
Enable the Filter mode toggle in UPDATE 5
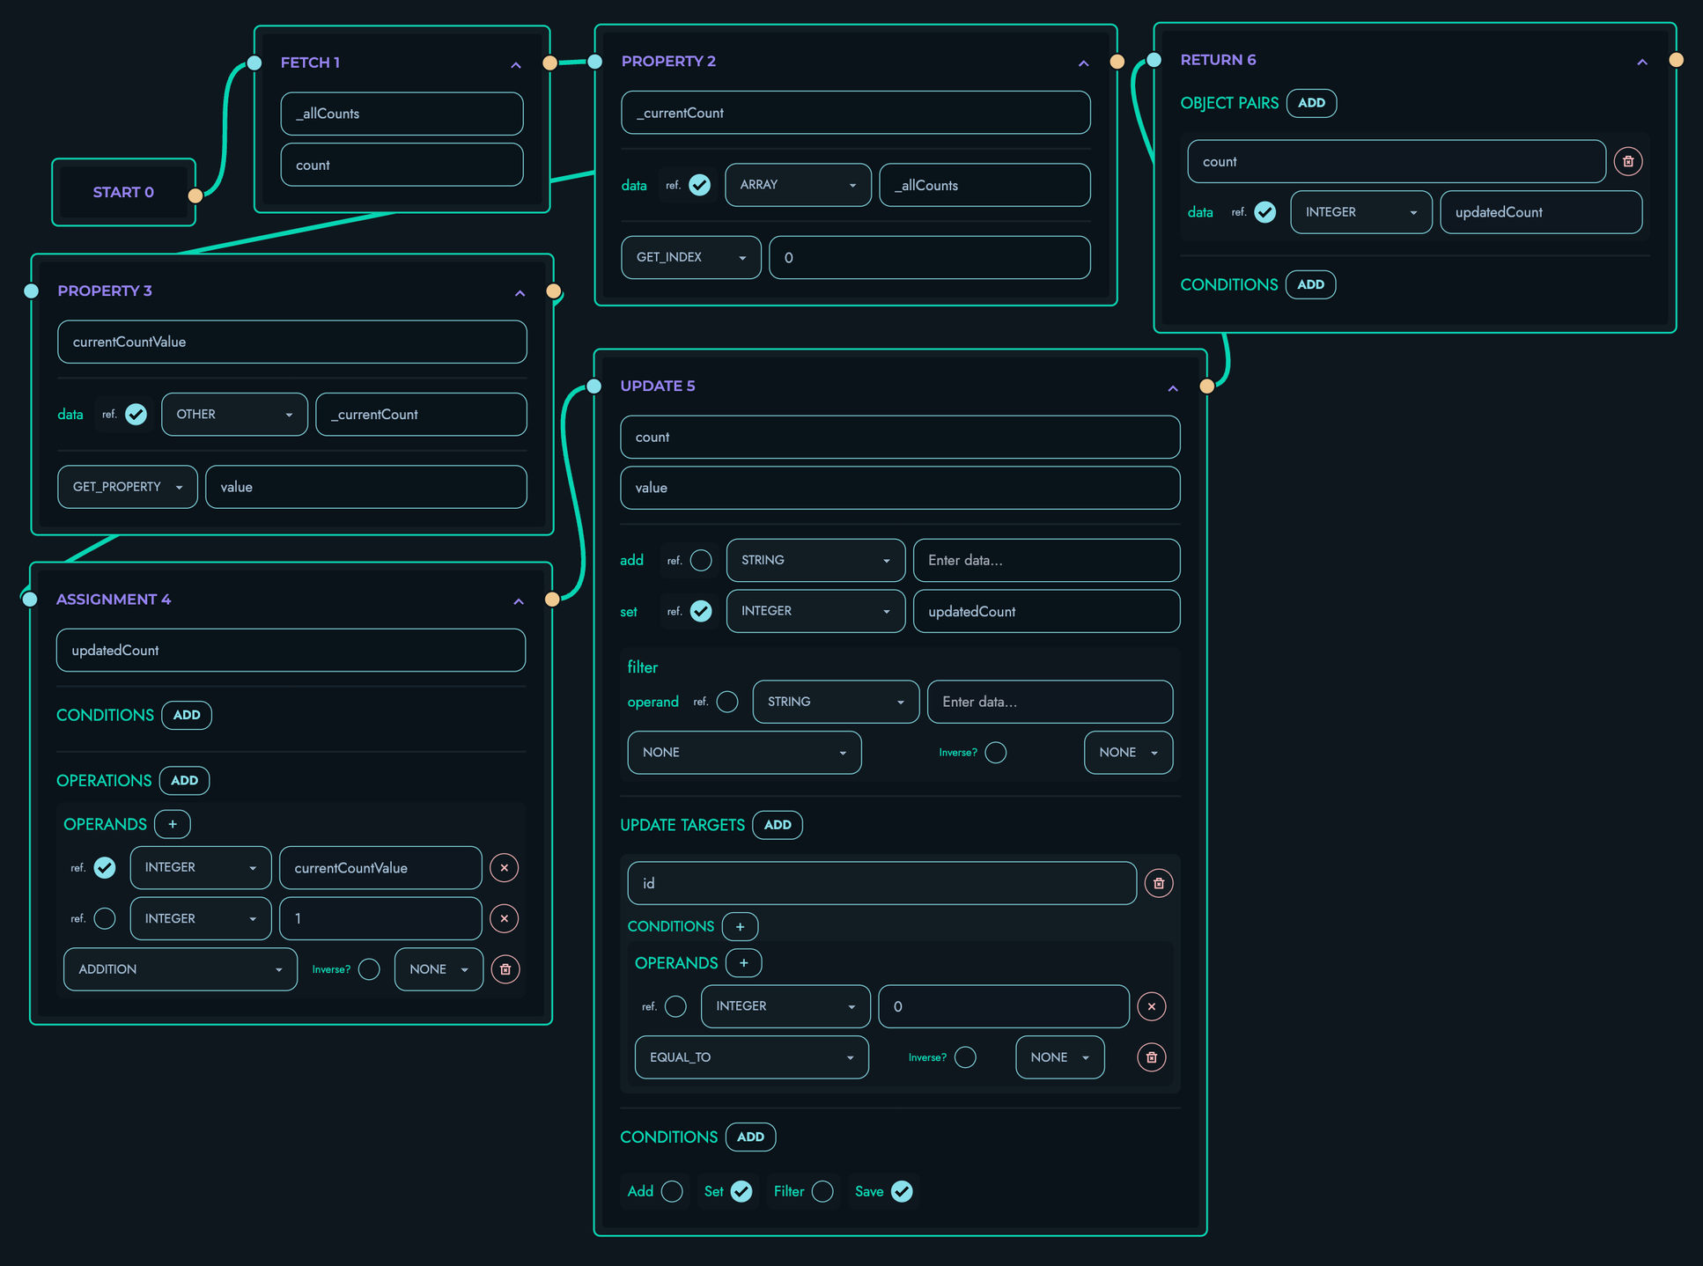tap(823, 1191)
